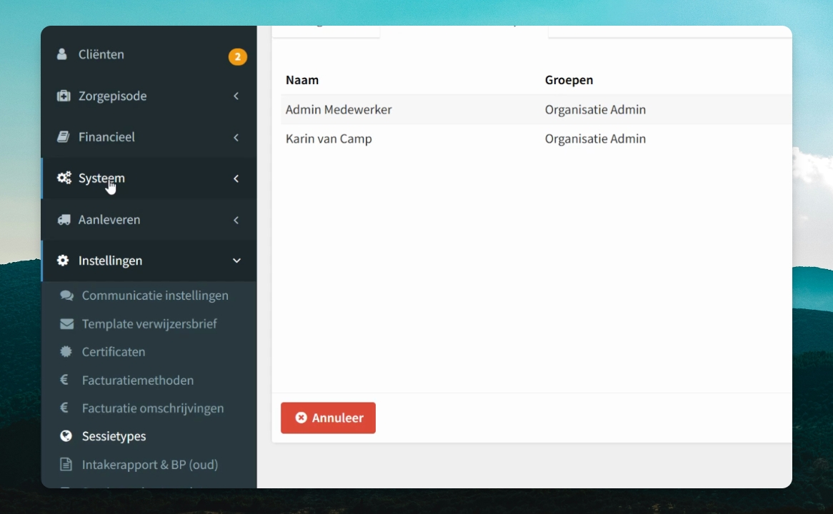Select the Admin Medewerker name cell

click(x=339, y=109)
